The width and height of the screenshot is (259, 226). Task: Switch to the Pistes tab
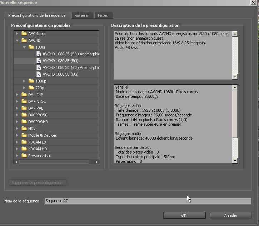[x=103, y=15]
